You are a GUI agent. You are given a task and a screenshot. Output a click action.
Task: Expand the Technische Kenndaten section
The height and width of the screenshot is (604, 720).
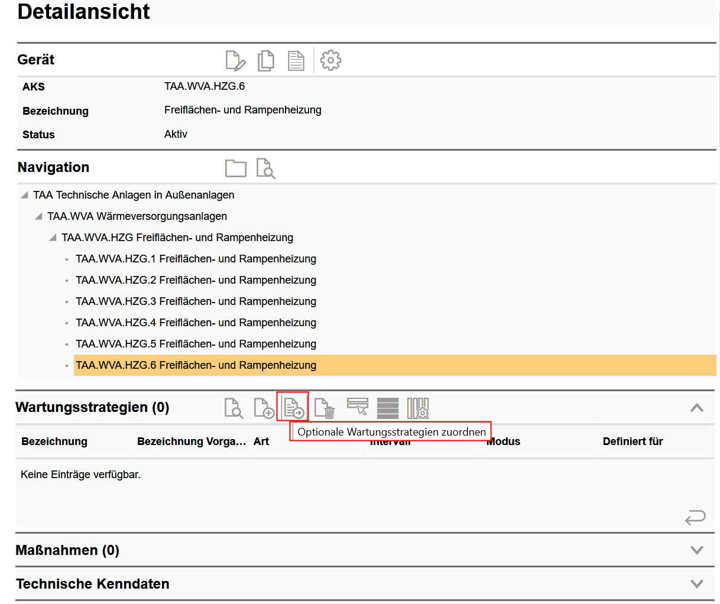click(x=697, y=584)
